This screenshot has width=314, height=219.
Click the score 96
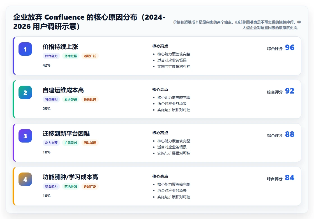tap(290, 47)
